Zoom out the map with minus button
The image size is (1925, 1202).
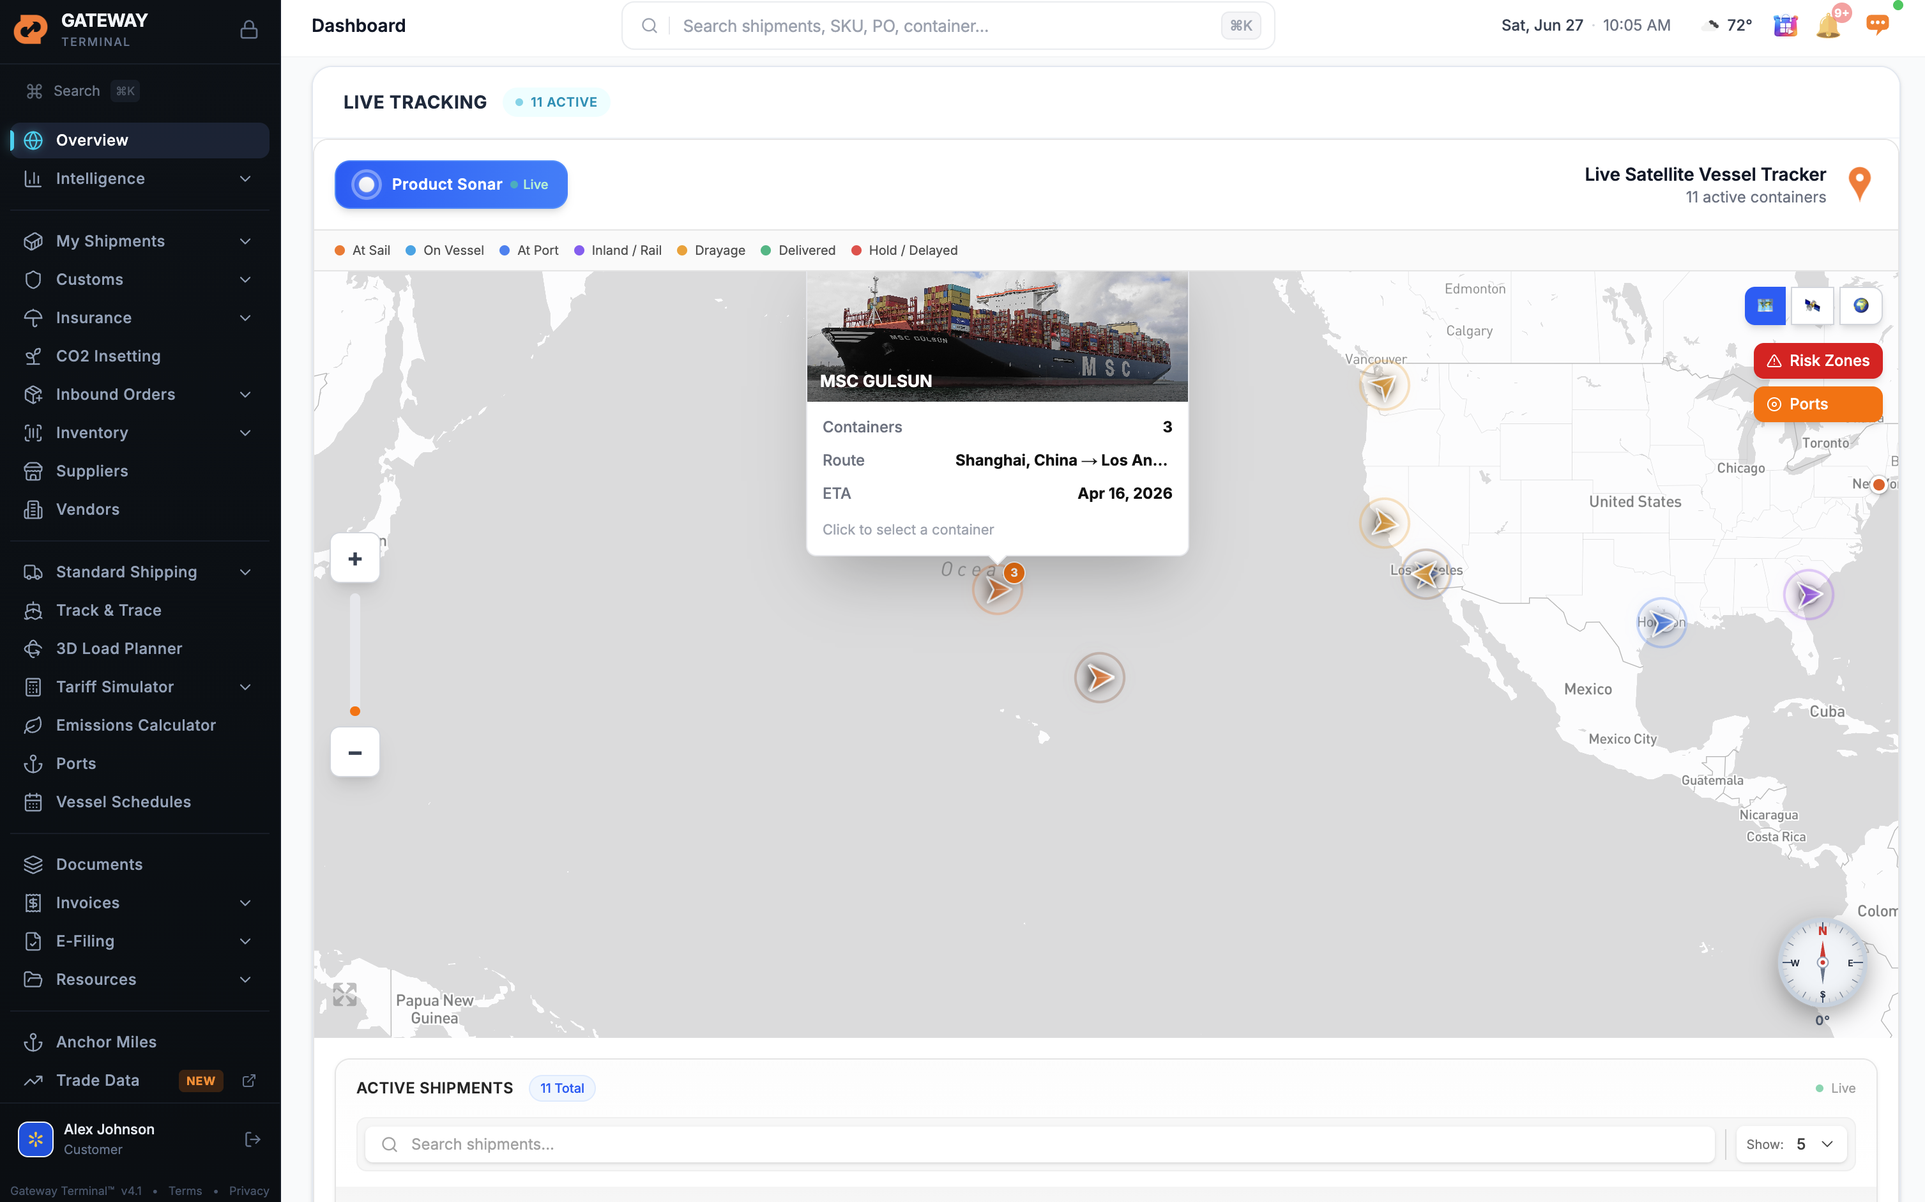[354, 752]
